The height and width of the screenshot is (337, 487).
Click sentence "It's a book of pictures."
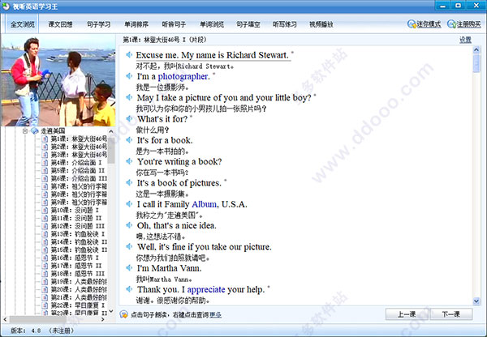[179, 183]
